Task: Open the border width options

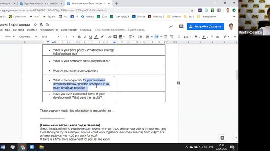Action: pos(212,37)
